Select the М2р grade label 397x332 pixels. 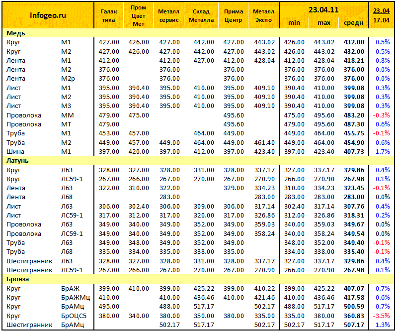pos(68,79)
